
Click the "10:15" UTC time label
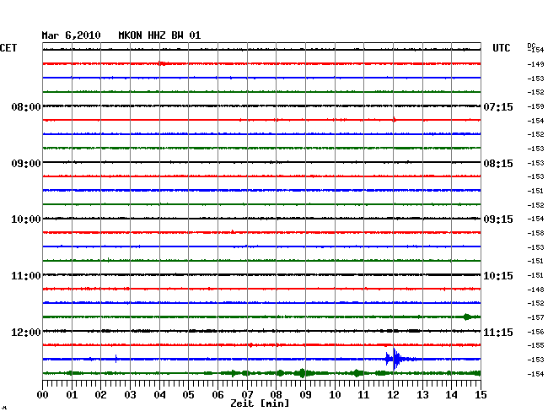click(498, 276)
